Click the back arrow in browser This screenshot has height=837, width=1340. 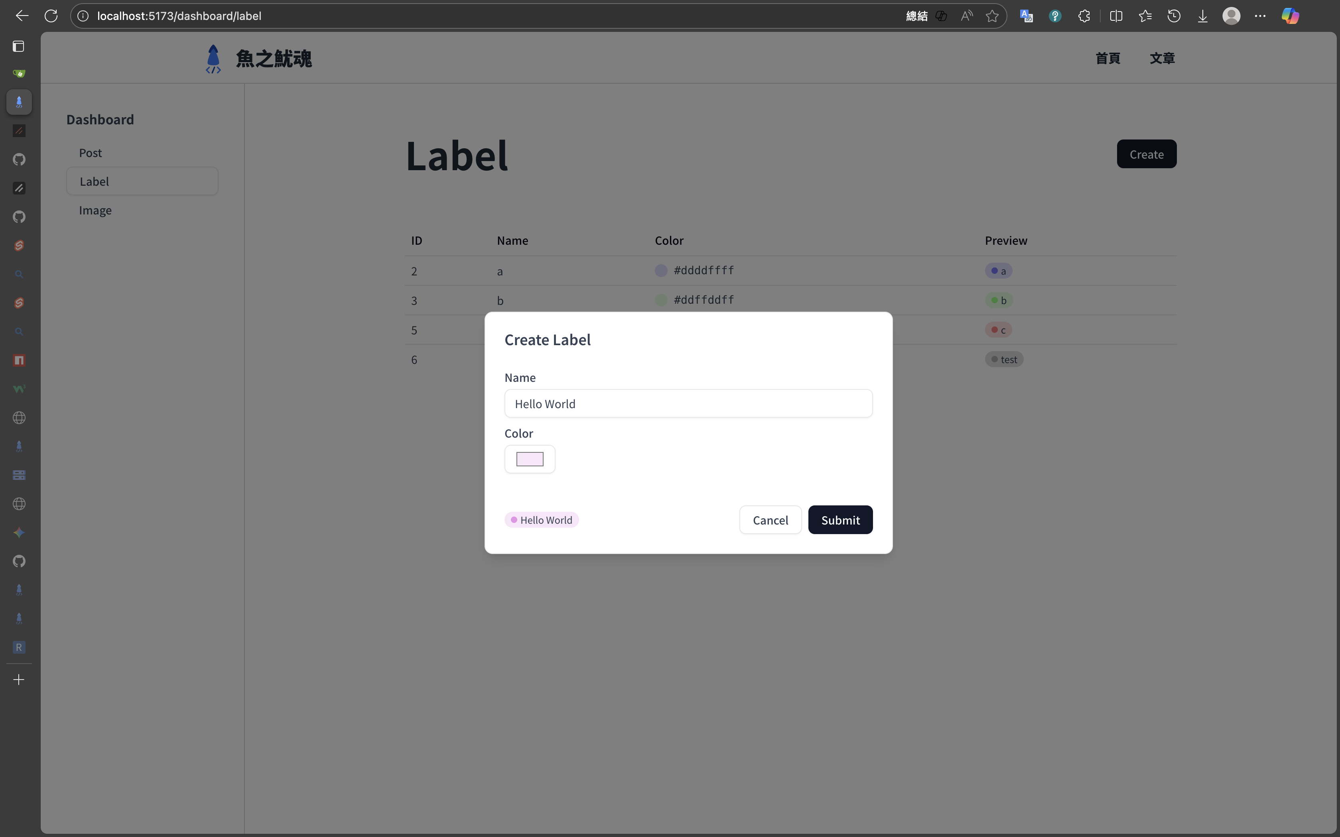[22, 16]
